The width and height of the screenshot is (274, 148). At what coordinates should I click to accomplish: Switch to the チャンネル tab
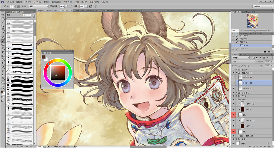(243, 55)
